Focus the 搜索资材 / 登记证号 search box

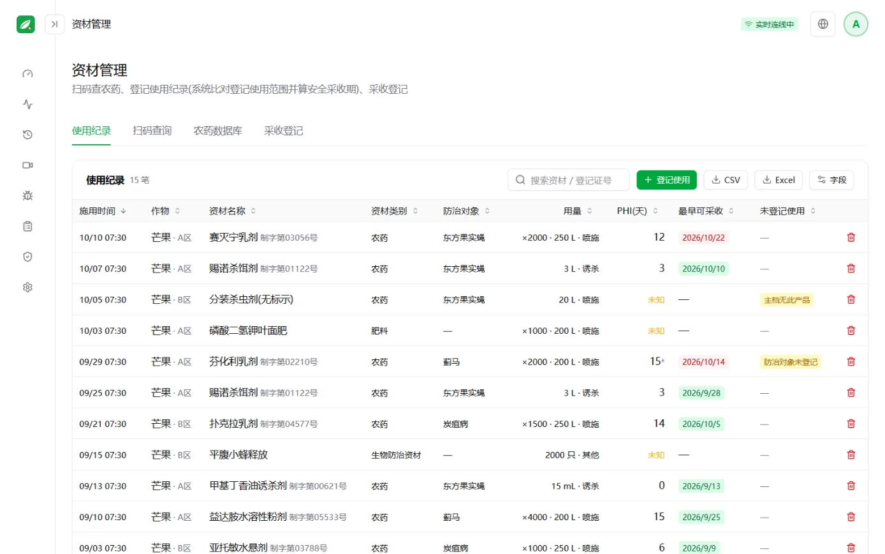569,180
